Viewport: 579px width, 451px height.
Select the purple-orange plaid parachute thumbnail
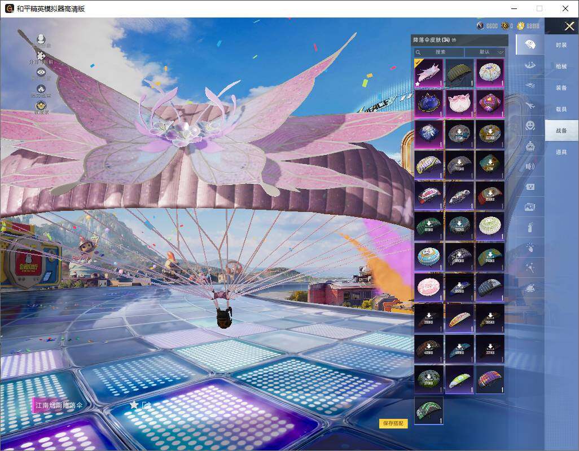point(490,379)
